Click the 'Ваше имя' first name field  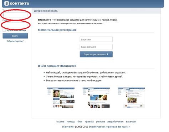pyautogui.click(x=96, y=39)
